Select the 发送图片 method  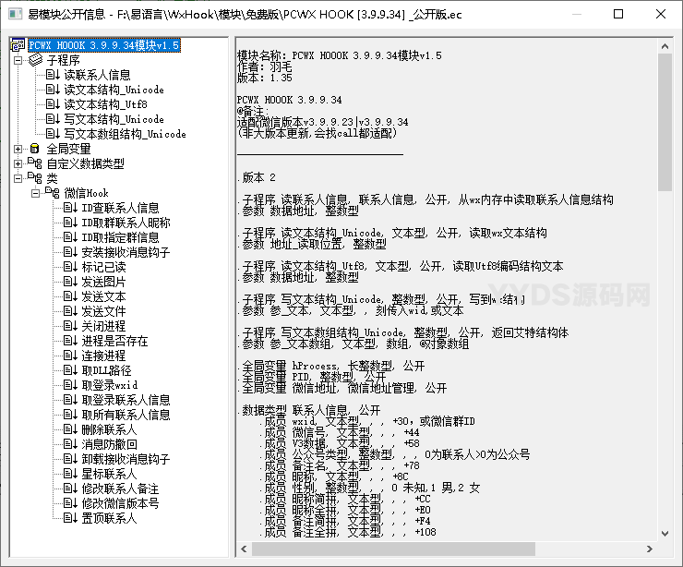pyautogui.click(x=103, y=282)
